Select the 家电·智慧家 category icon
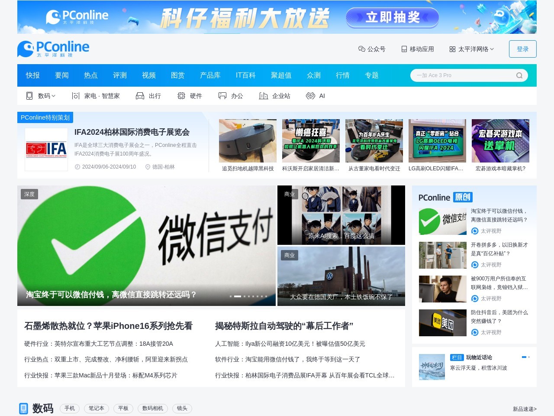Viewport: 554px width, 416px height. (x=76, y=96)
